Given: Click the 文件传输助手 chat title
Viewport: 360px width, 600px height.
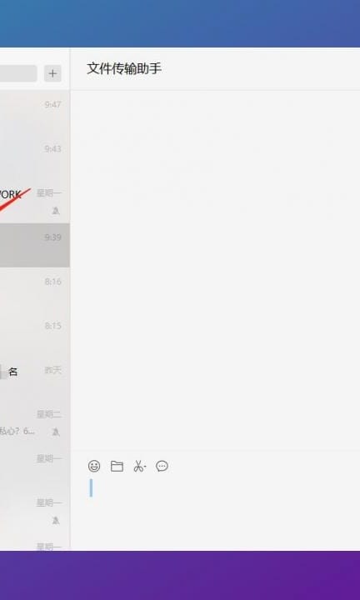Looking at the screenshot, I should (124, 69).
